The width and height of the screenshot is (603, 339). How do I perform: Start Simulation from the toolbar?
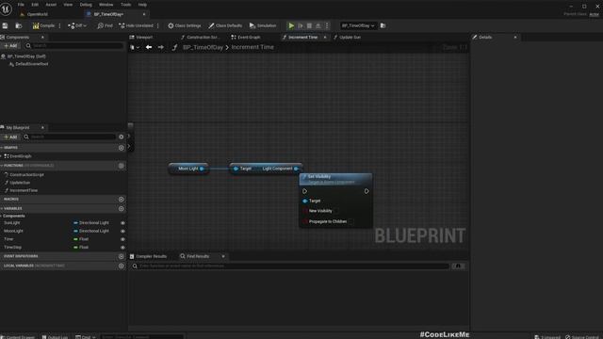pos(263,25)
